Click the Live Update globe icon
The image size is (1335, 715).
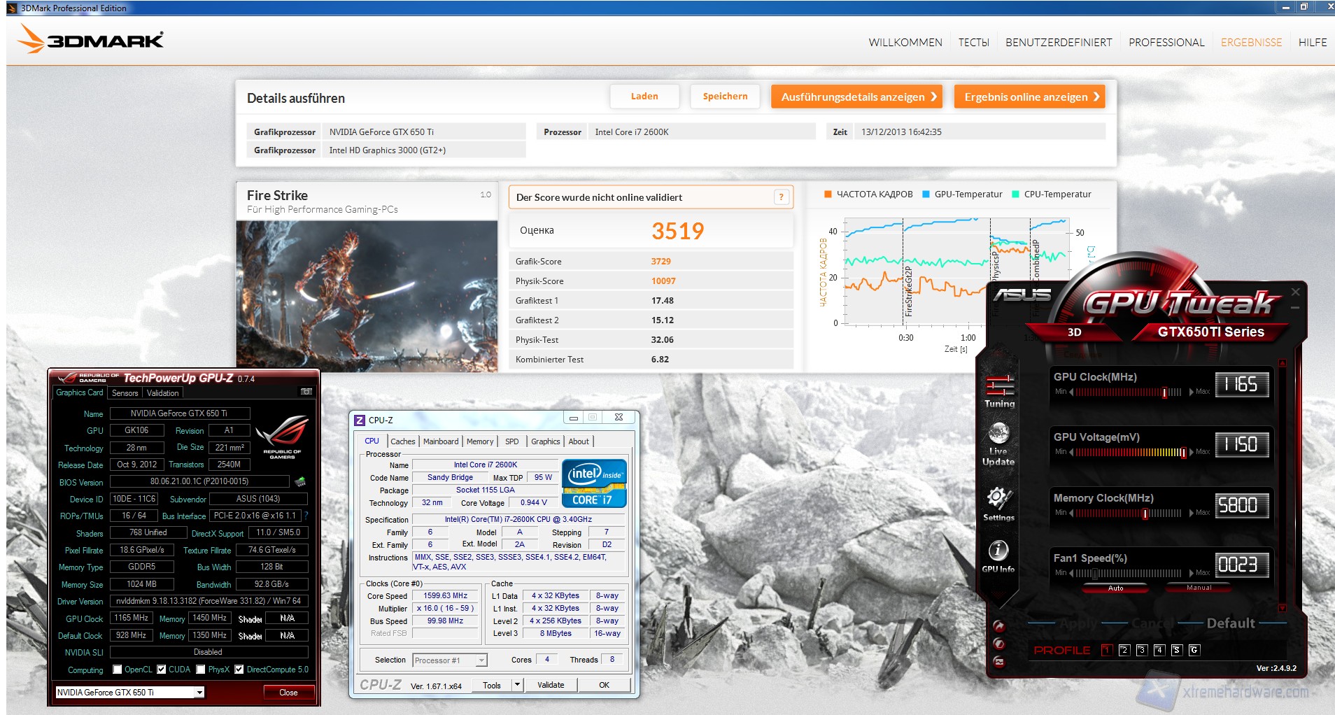[x=998, y=434]
